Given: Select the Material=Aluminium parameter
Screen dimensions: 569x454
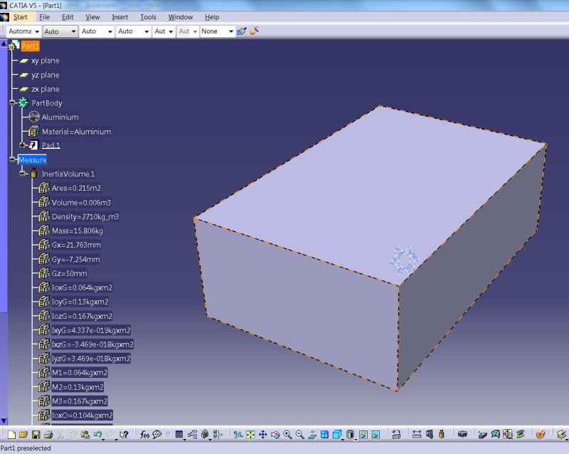Looking at the screenshot, I should click(76, 132).
